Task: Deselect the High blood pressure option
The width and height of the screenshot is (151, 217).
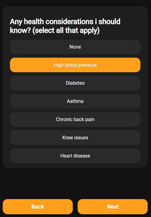Action: click(x=75, y=65)
